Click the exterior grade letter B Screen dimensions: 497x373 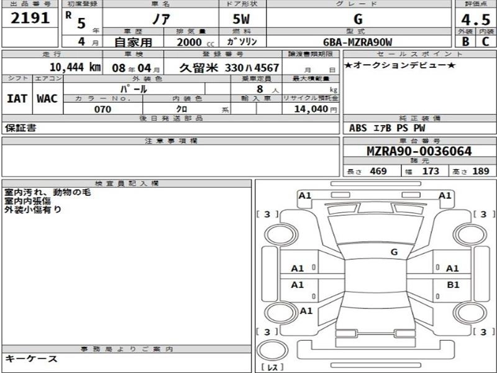pos(465,41)
